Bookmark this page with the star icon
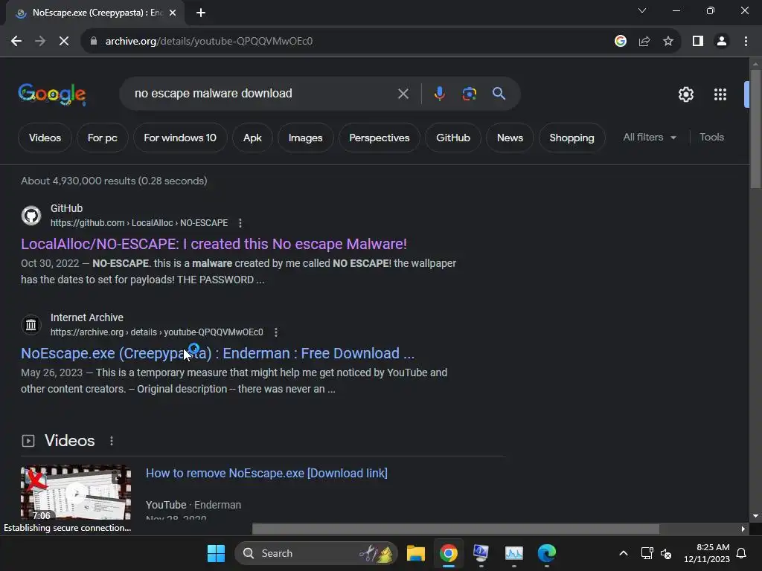 tap(668, 42)
